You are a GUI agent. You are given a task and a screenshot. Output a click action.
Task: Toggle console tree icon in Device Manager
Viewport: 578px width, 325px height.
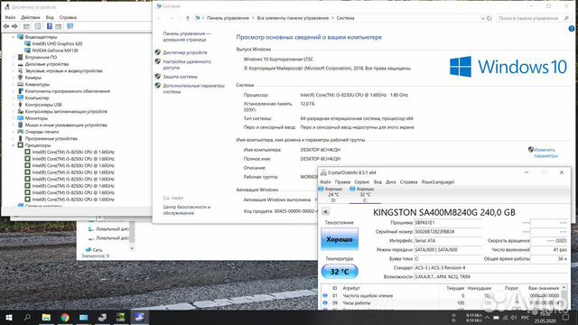coord(26,26)
